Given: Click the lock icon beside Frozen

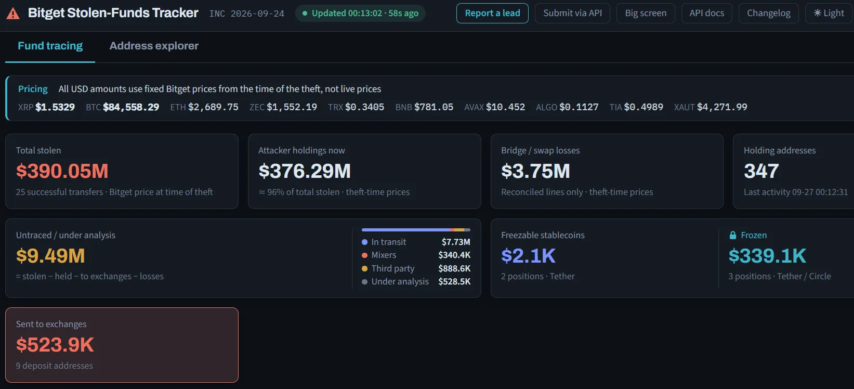Looking at the screenshot, I should point(733,235).
